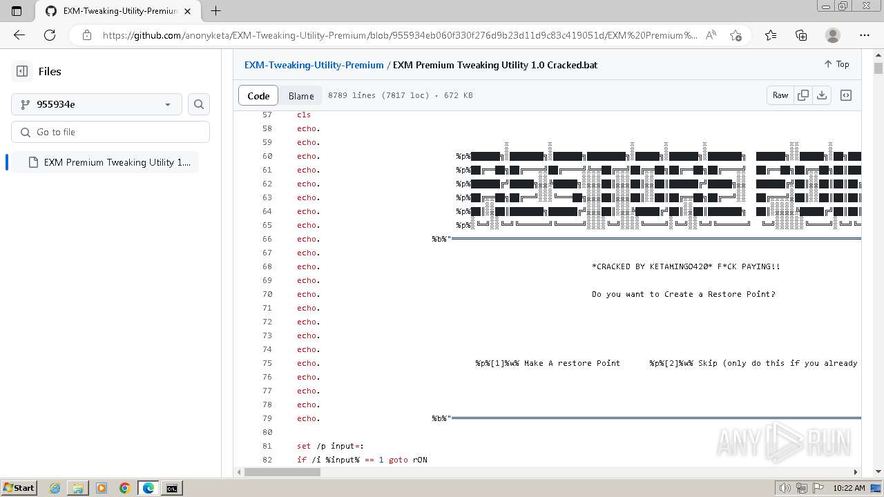Click the horizontal scrollbar thumb
Viewport: 884px width, 497px height.
[282, 472]
